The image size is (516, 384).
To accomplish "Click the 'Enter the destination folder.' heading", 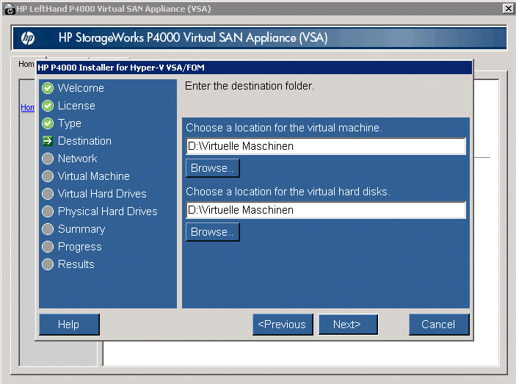I will 250,86.
